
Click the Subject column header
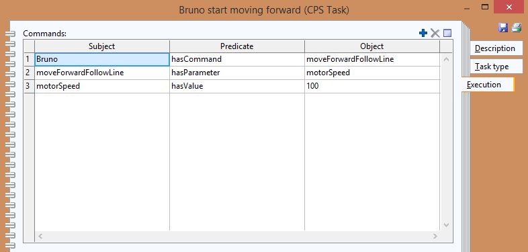click(x=102, y=46)
